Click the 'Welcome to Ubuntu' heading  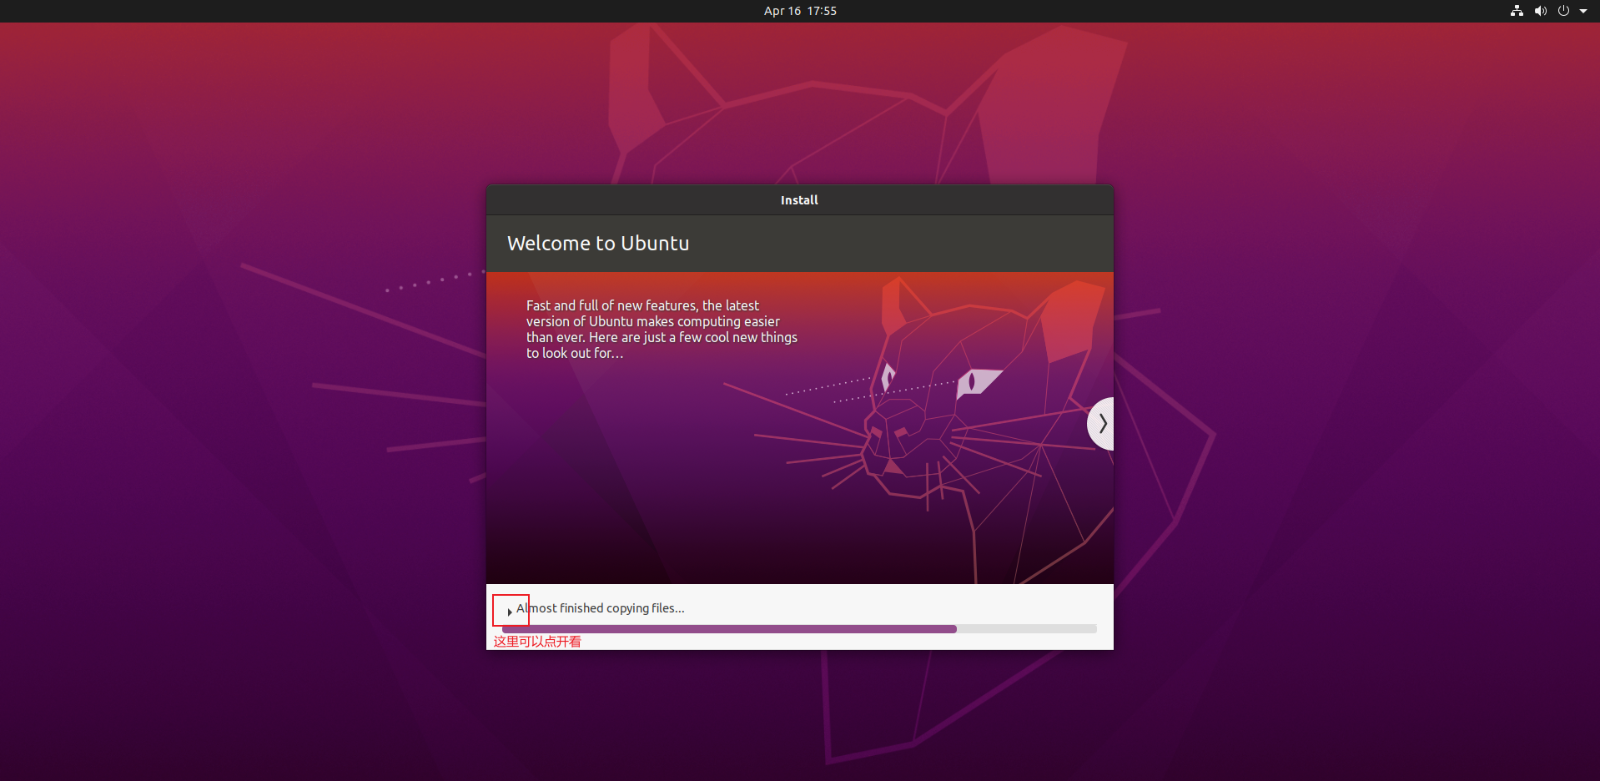click(x=598, y=244)
